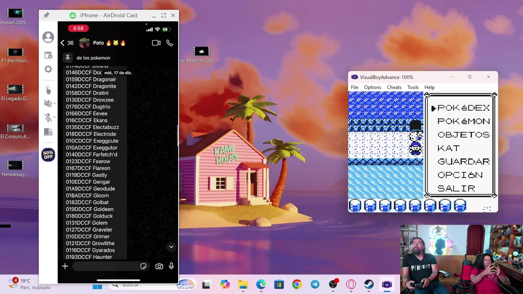Screen dimensions: 523x294
Task: Open the AirDroid account profile icon
Action: 48,37
